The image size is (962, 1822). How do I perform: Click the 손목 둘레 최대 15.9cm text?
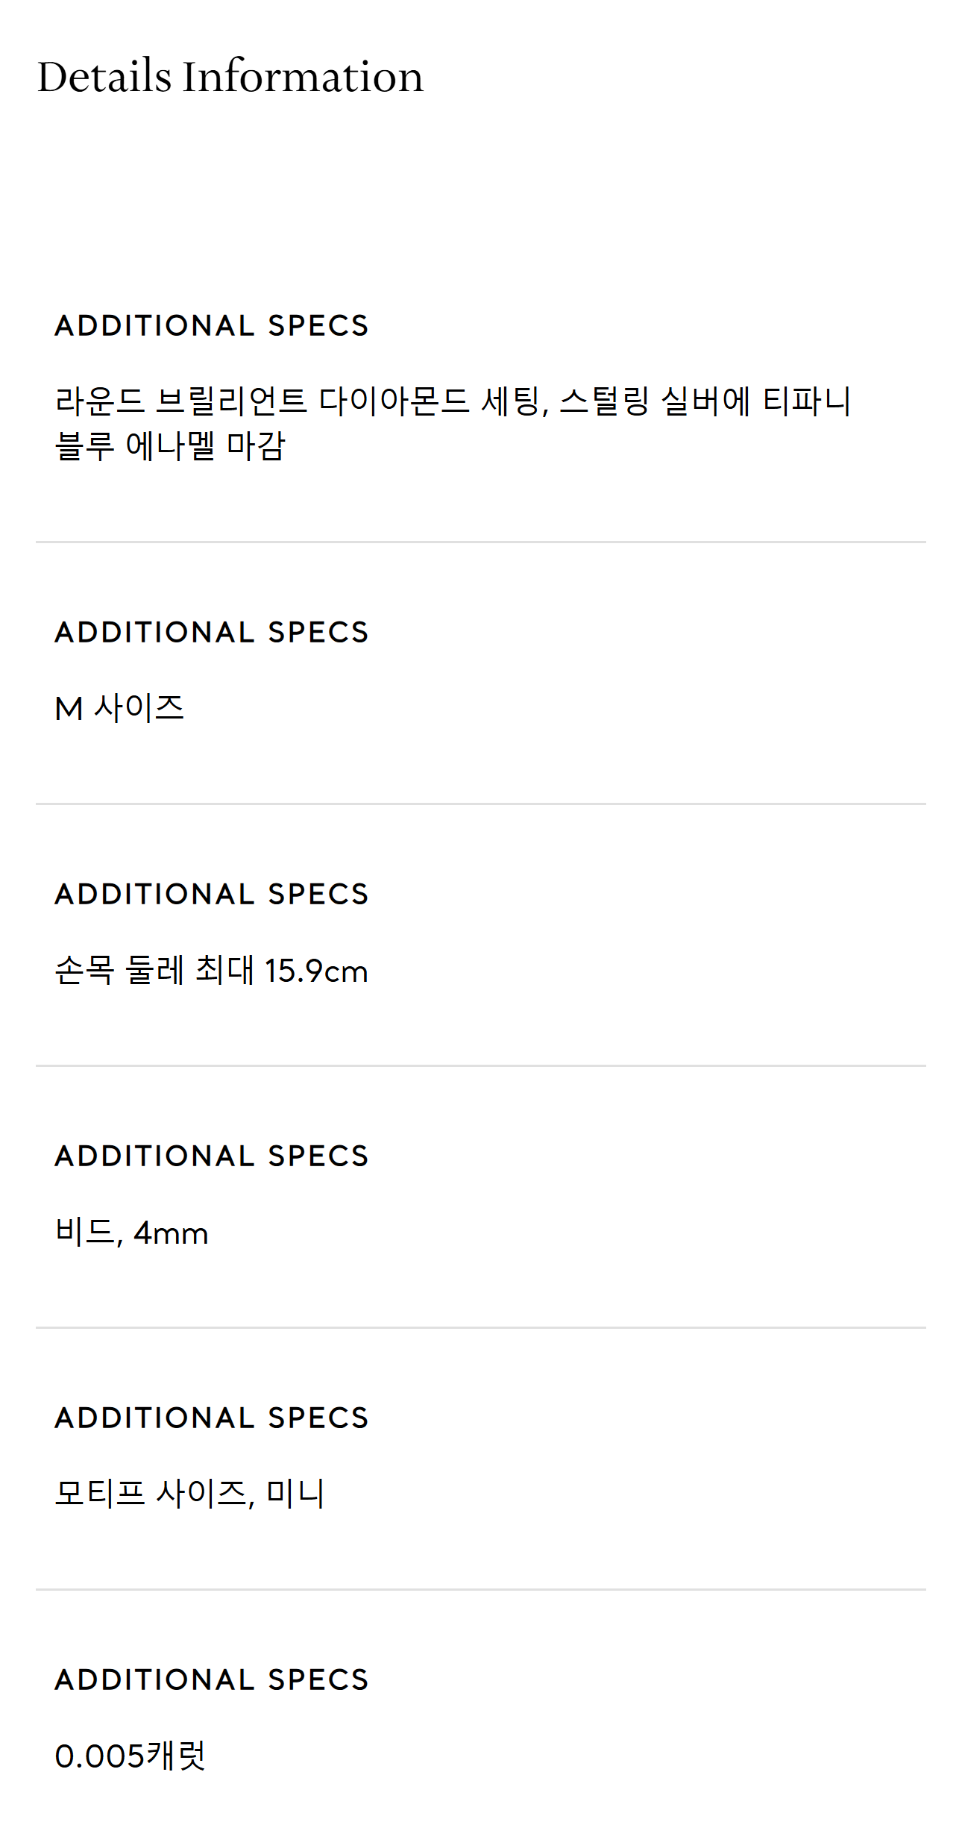(212, 971)
